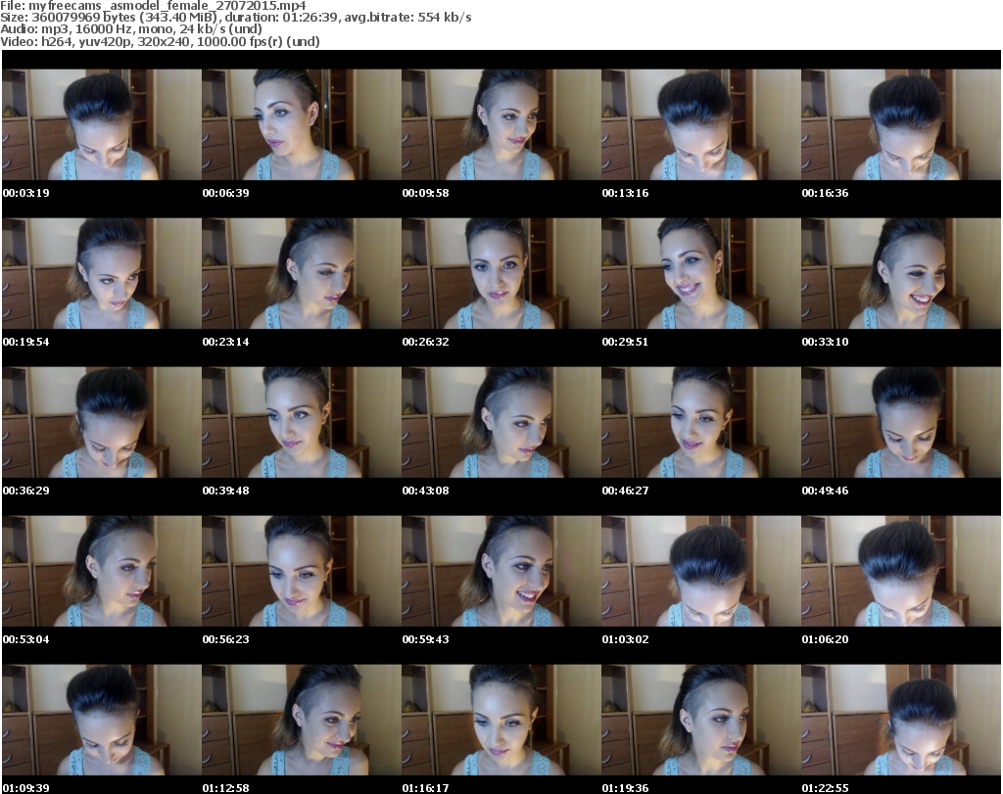Select the thumbnail frame at 00:26:32

coord(501,273)
